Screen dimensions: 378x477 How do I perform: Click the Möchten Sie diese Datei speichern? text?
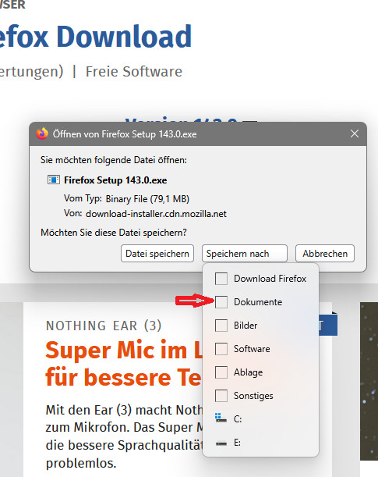[x=114, y=233]
